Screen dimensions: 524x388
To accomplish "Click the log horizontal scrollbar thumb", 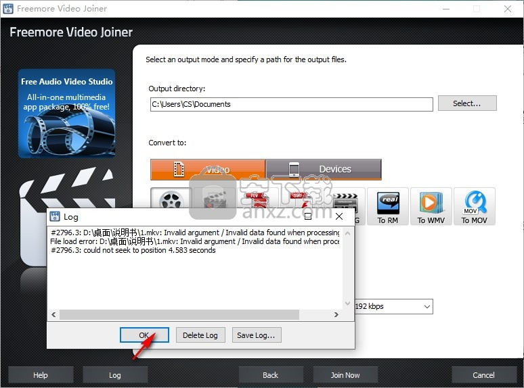I will click(x=179, y=314).
